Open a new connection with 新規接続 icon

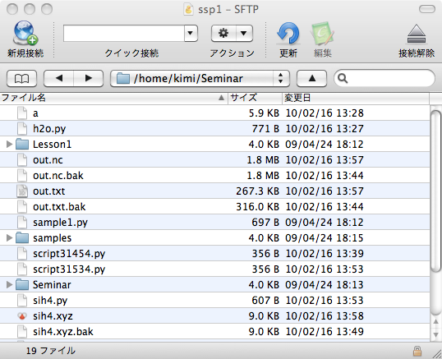(25, 33)
